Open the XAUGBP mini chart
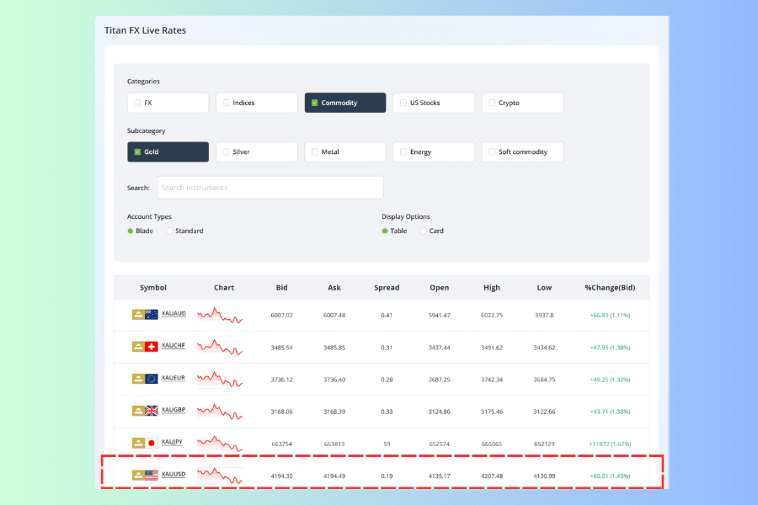Screen dimensions: 758x505 [x=220, y=412]
